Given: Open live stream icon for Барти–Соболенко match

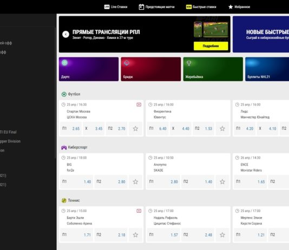Looking at the screenshot, I should (x=139, y=210).
